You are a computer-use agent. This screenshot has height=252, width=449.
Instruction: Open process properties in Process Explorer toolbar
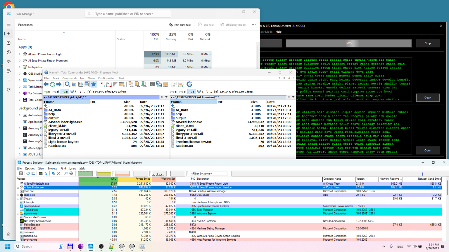[53, 173]
